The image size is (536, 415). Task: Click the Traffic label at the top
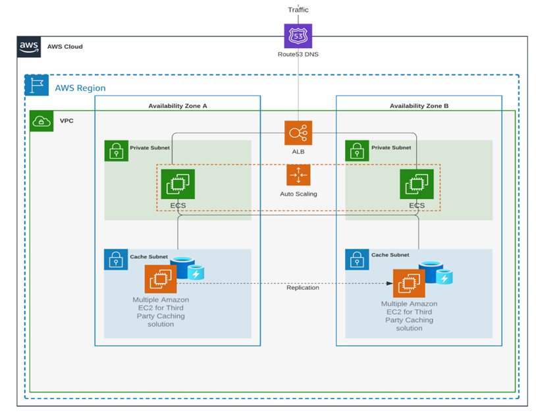[298, 10]
